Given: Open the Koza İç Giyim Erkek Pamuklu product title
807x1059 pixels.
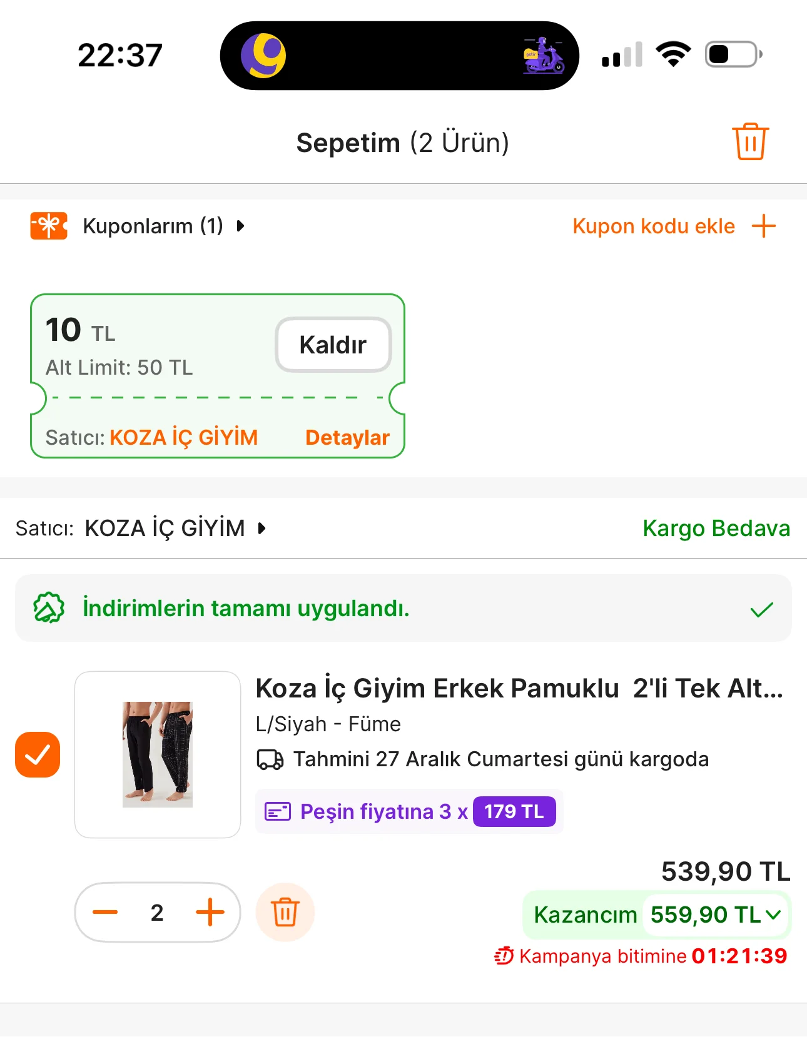Looking at the screenshot, I should tap(519, 688).
